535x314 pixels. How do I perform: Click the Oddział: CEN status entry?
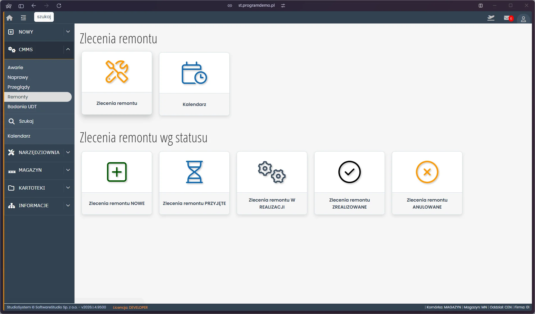(x=501, y=307)
